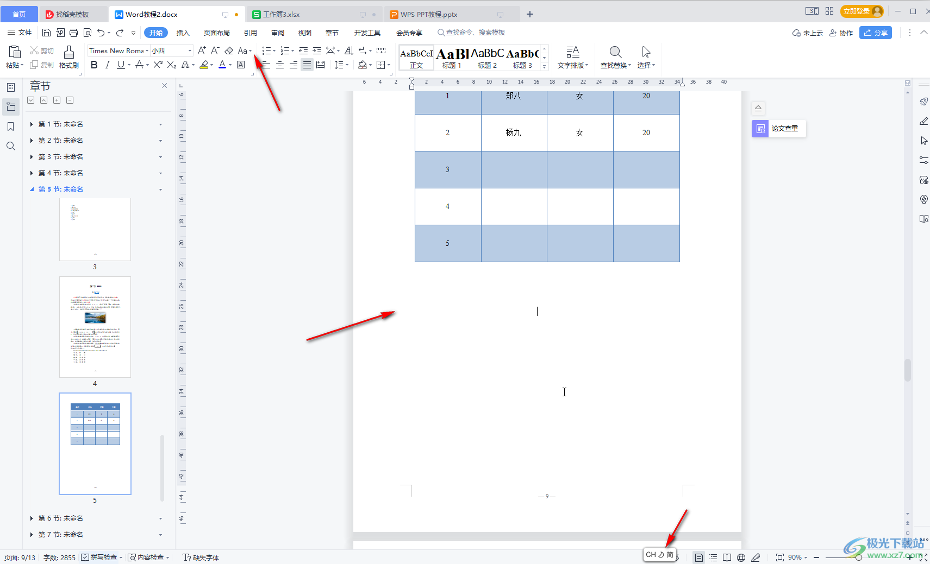
Task: Click the 分享 share button
Action: click(x=876, y=33)
